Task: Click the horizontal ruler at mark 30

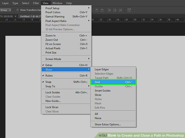Action: 135,20
